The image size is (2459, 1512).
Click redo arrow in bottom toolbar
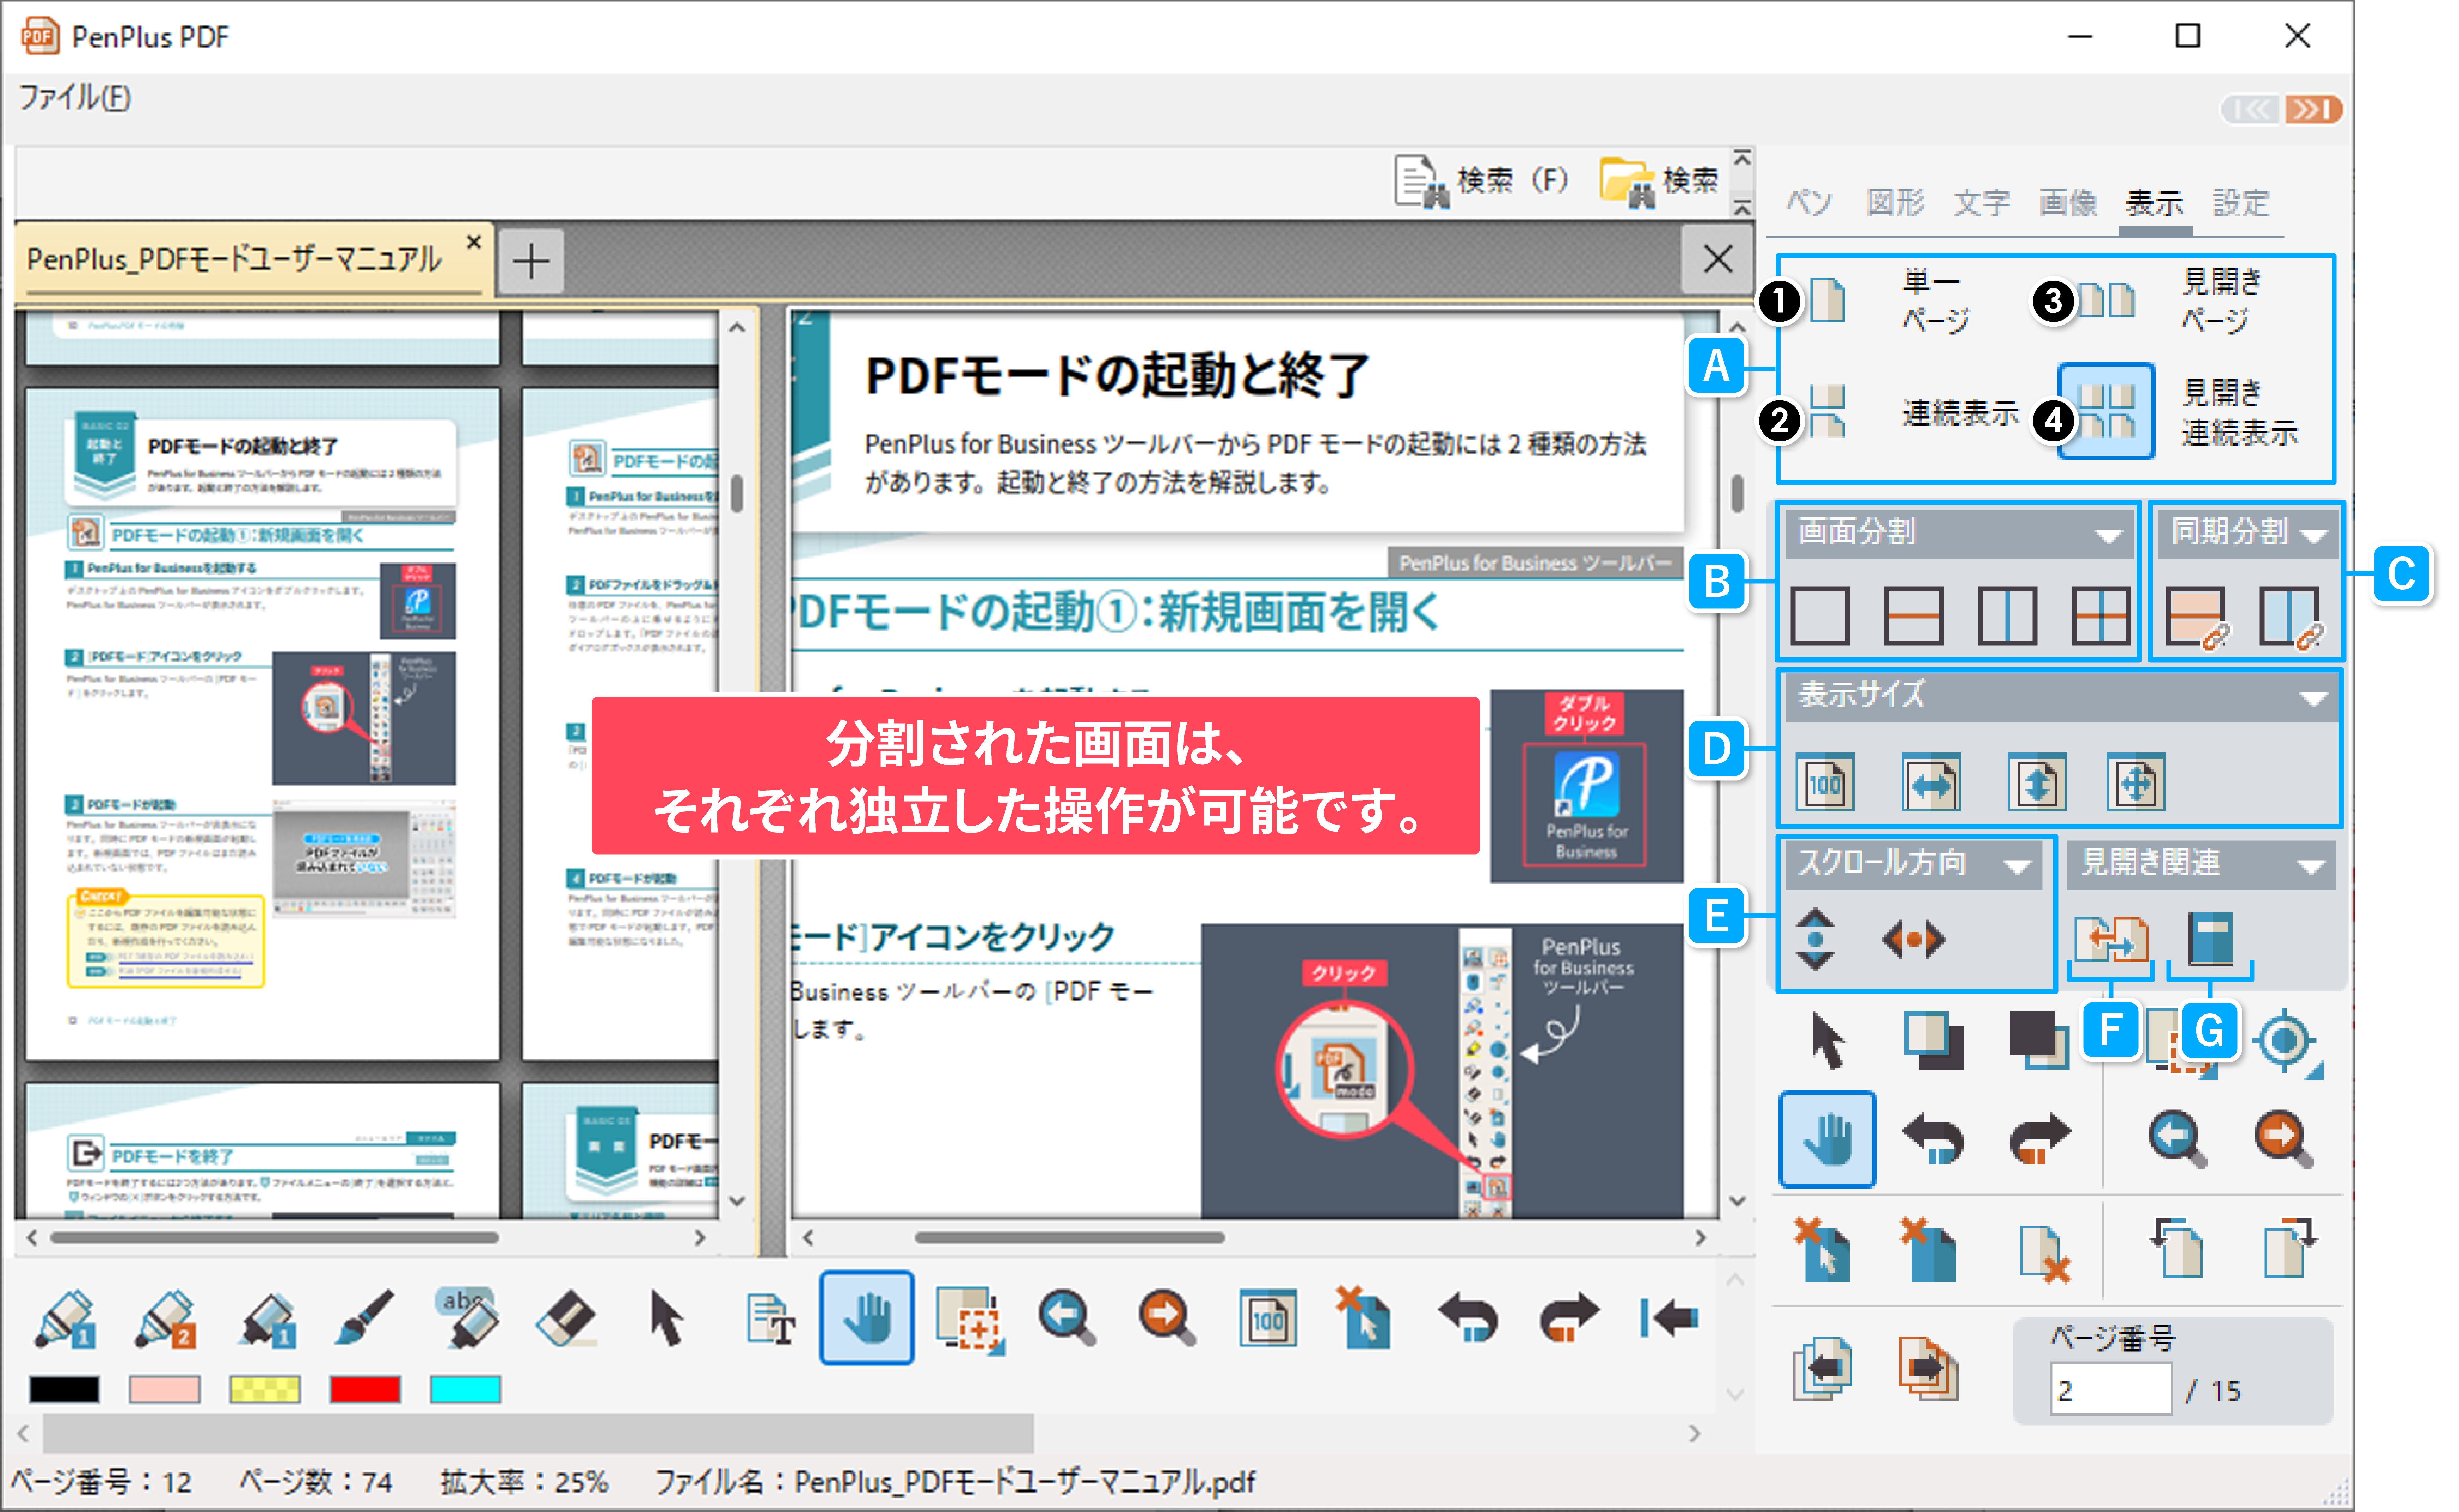coord(1570,1318)
